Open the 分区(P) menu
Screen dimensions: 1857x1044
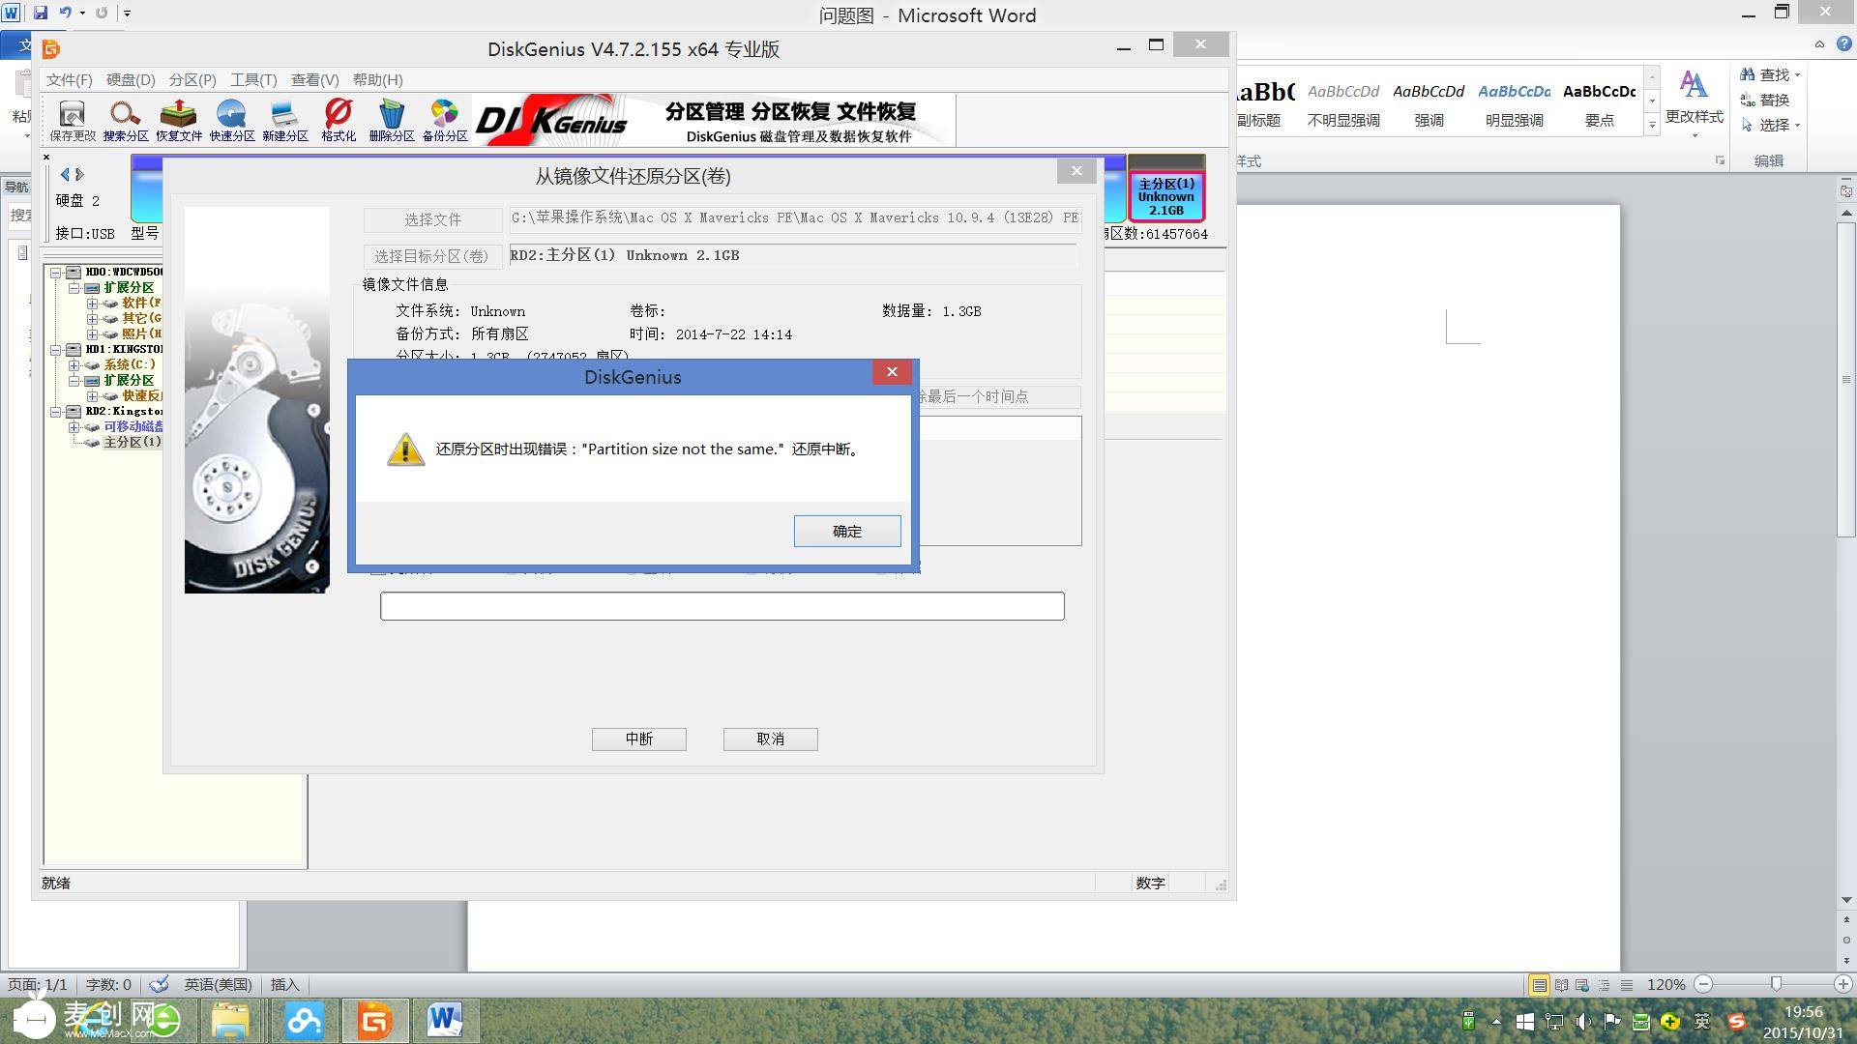192,79
